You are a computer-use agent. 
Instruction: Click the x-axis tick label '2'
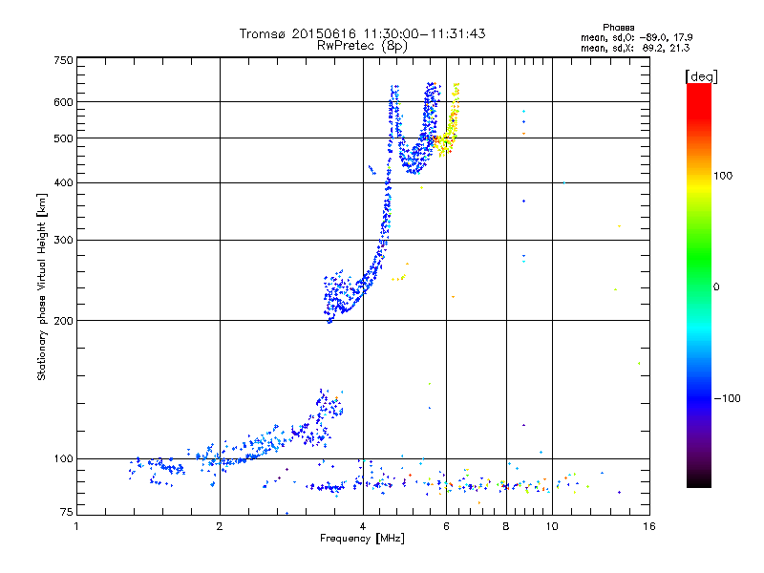pos(220,526)
